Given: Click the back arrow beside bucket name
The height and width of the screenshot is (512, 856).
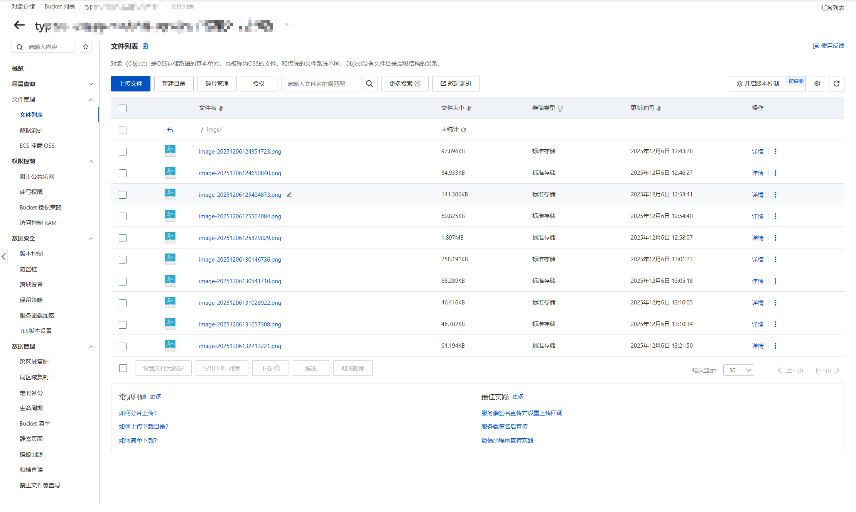Looking at the screenshot, I should (x=19, y=25).
